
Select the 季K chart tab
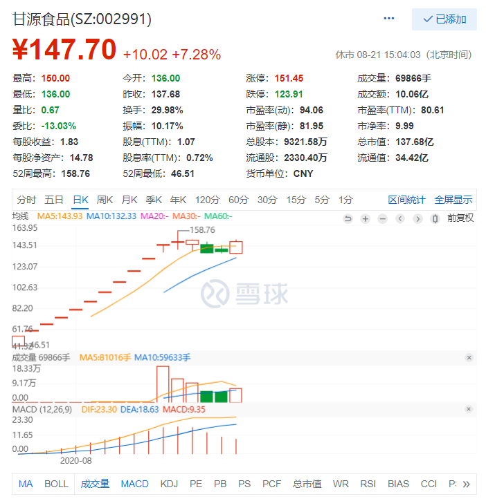pyautogui.click(x=154, y=200)
